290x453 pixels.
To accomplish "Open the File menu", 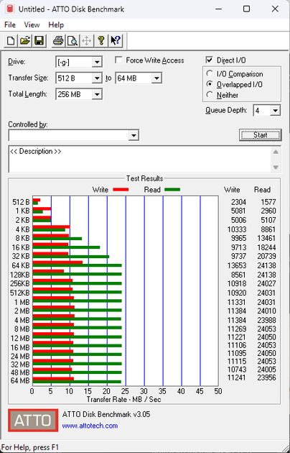I will pos(10,25).
